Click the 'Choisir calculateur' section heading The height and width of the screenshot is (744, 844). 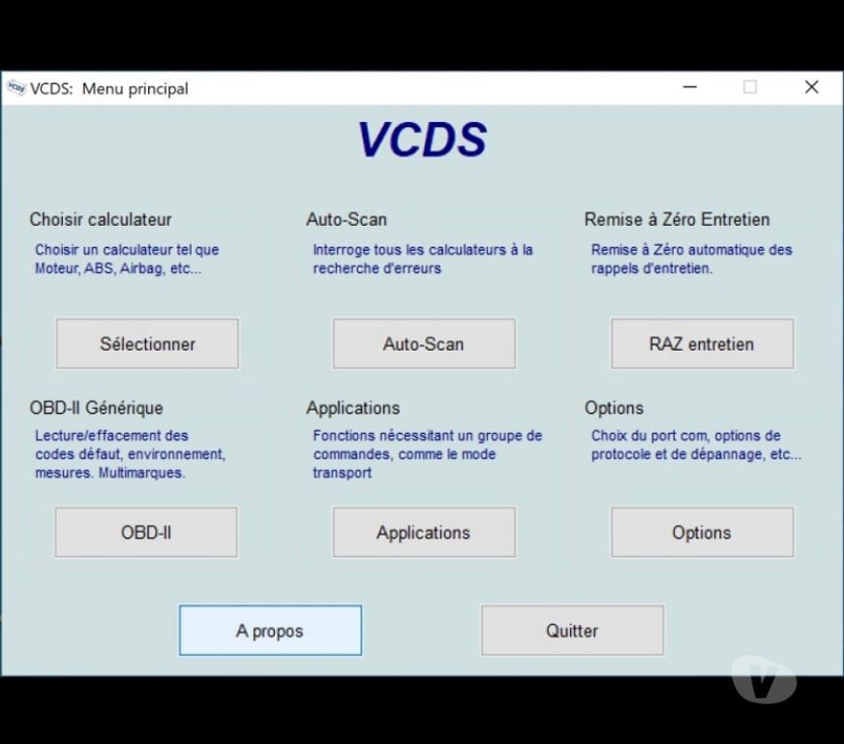101,220
